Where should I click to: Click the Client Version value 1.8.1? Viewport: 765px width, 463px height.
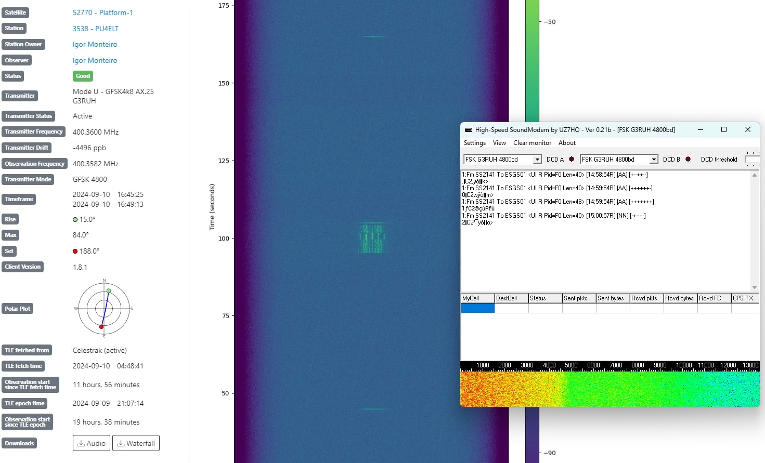point(80,267)
